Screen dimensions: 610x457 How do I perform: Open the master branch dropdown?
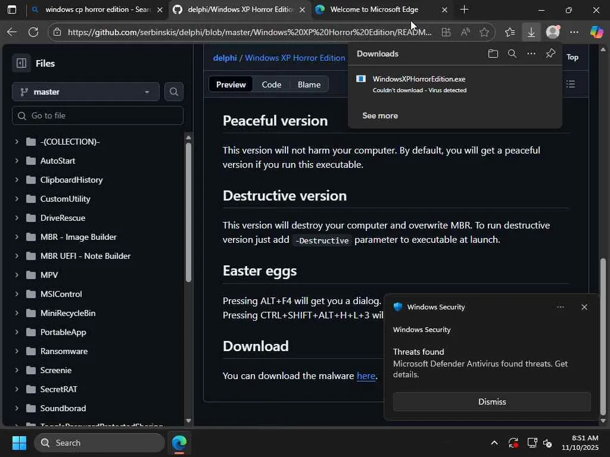[x=86, y=92]
